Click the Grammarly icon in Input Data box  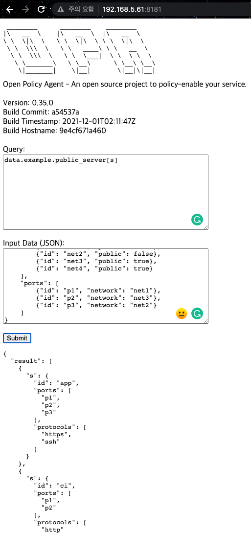[197, 313]
